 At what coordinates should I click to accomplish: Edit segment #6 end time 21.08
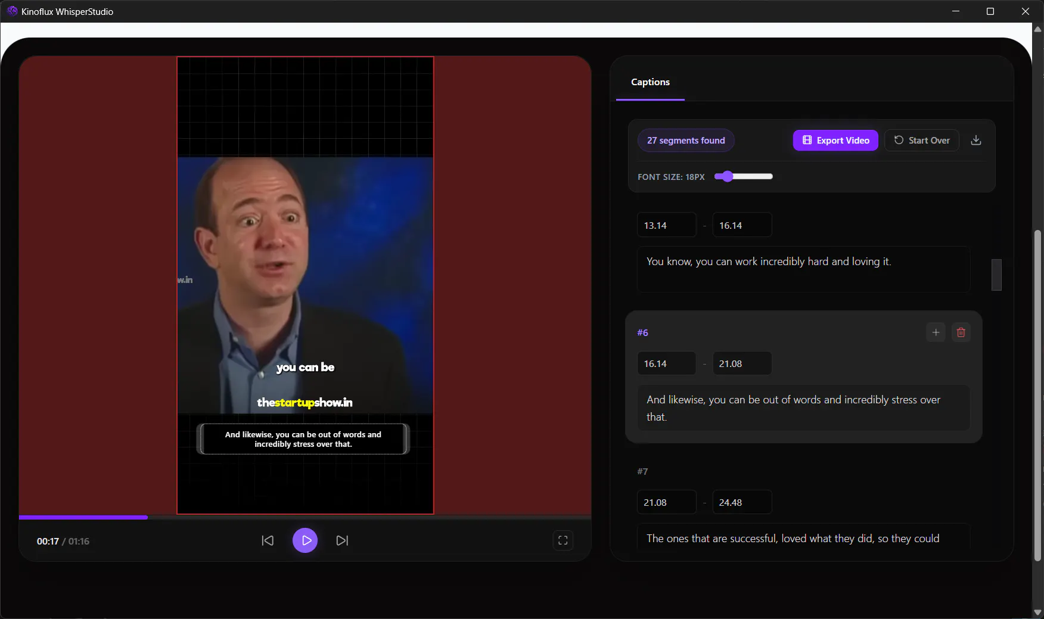point(742,363)
